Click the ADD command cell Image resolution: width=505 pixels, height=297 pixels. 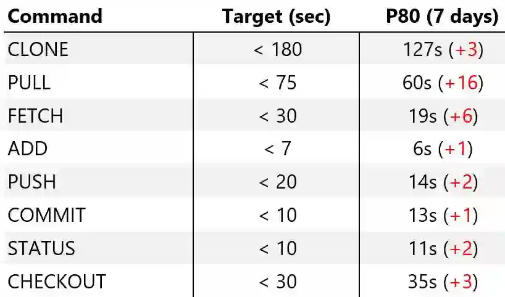coord(27,148)
